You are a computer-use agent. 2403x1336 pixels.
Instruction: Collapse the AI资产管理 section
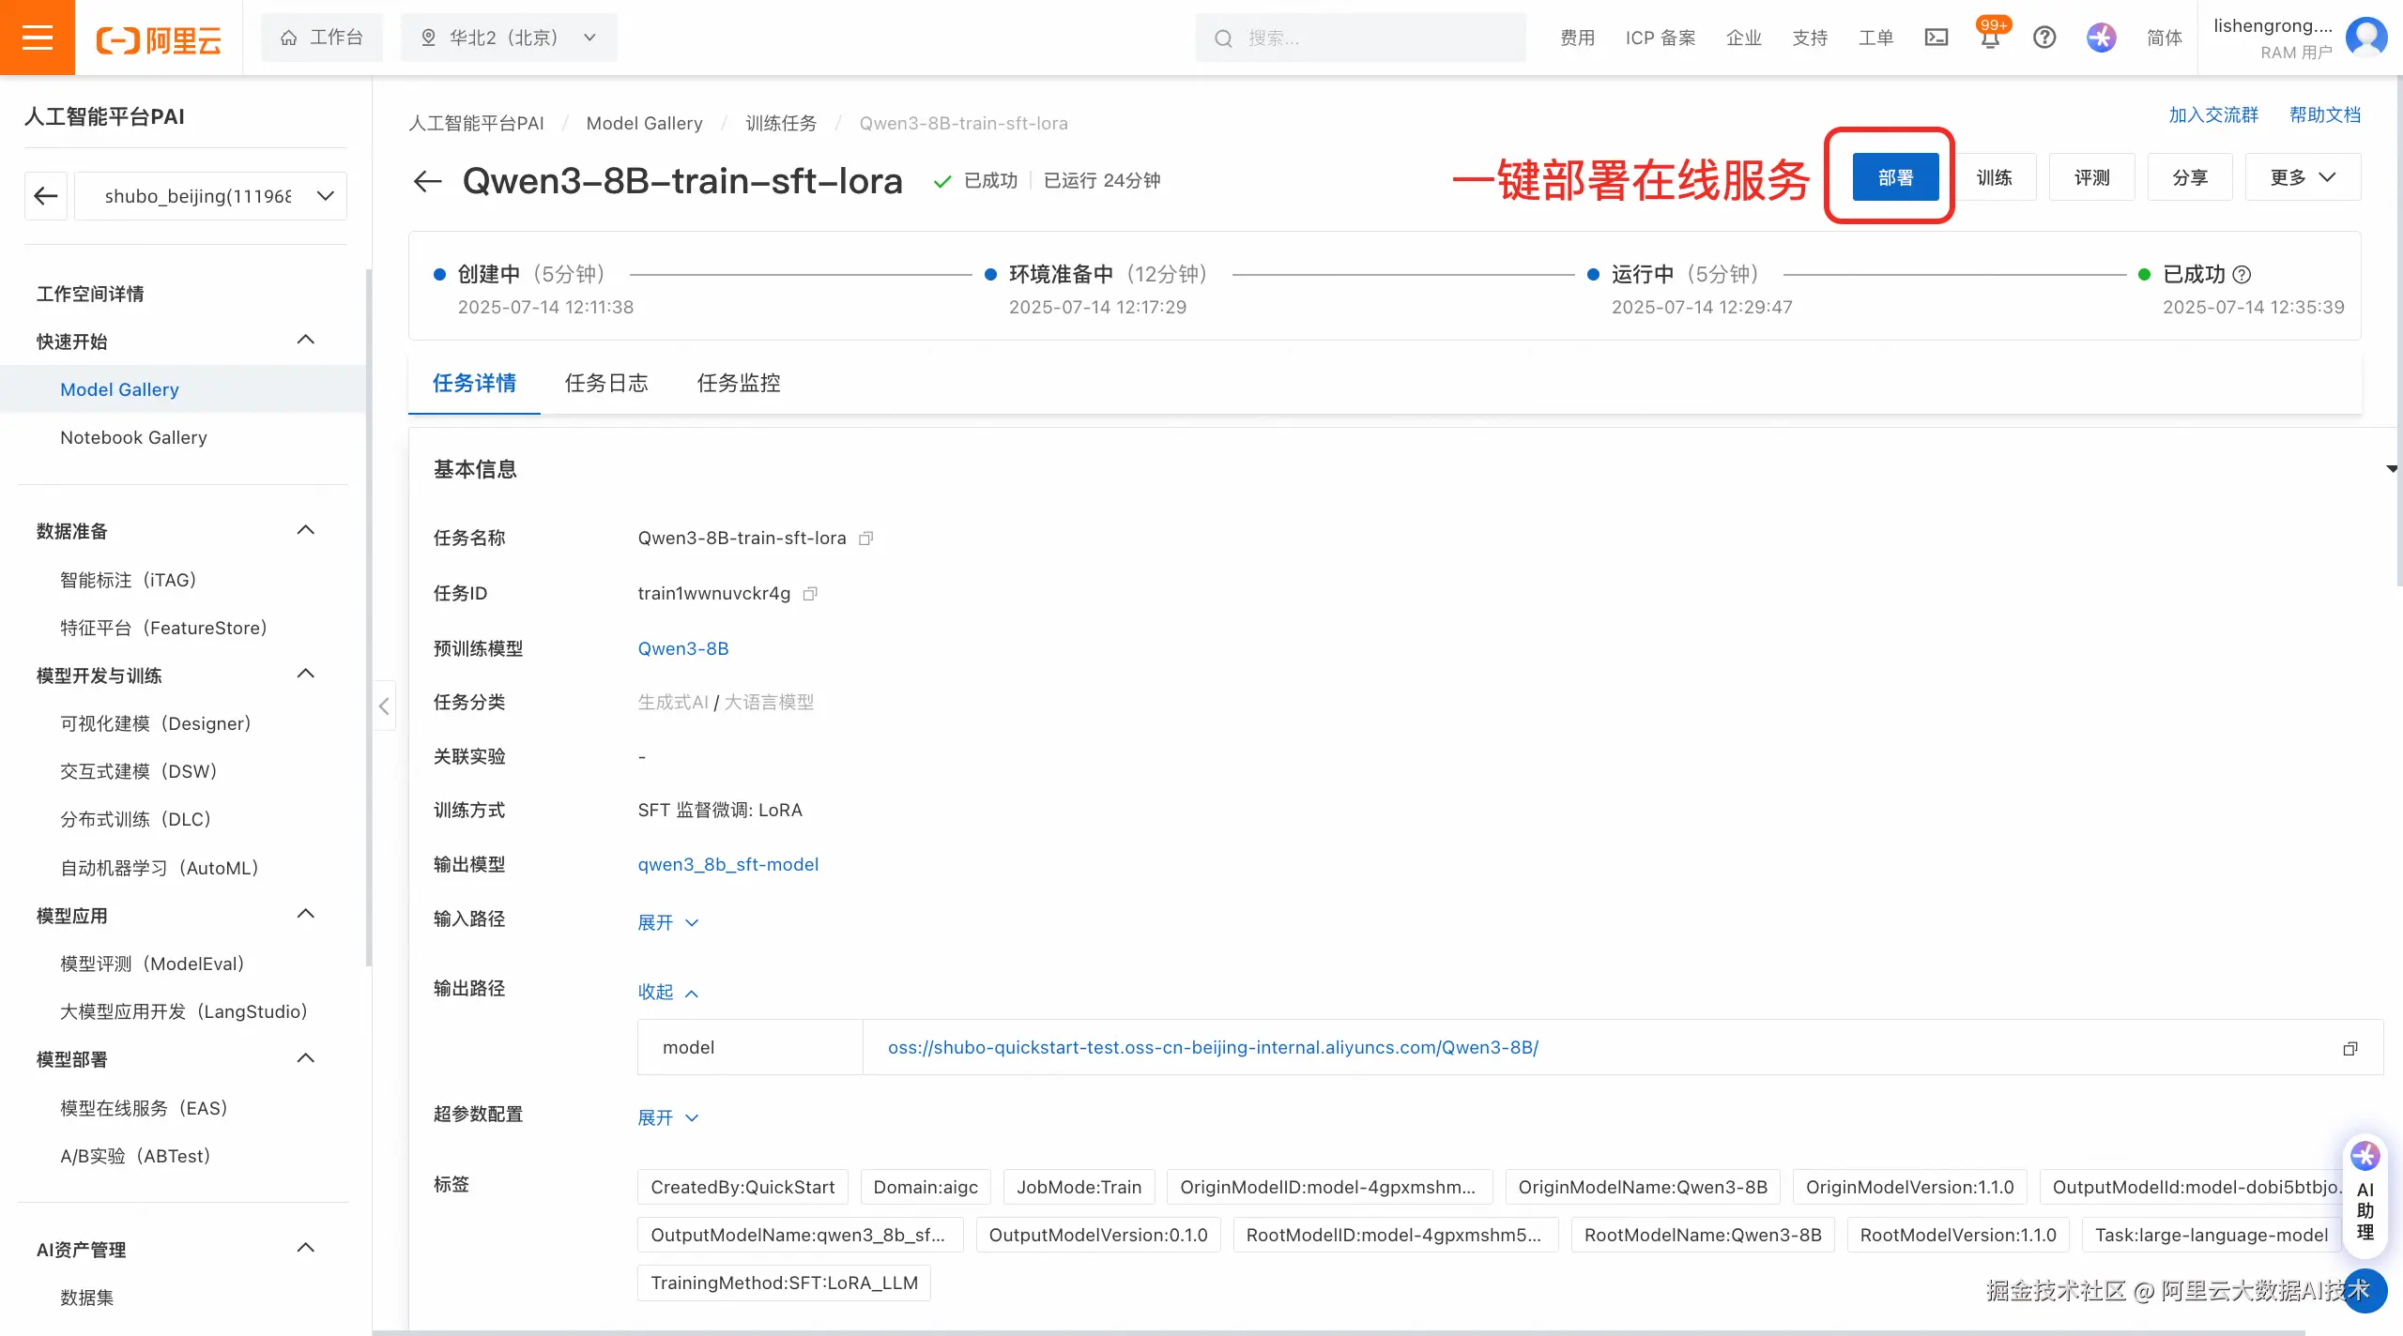coord(306,1248)
